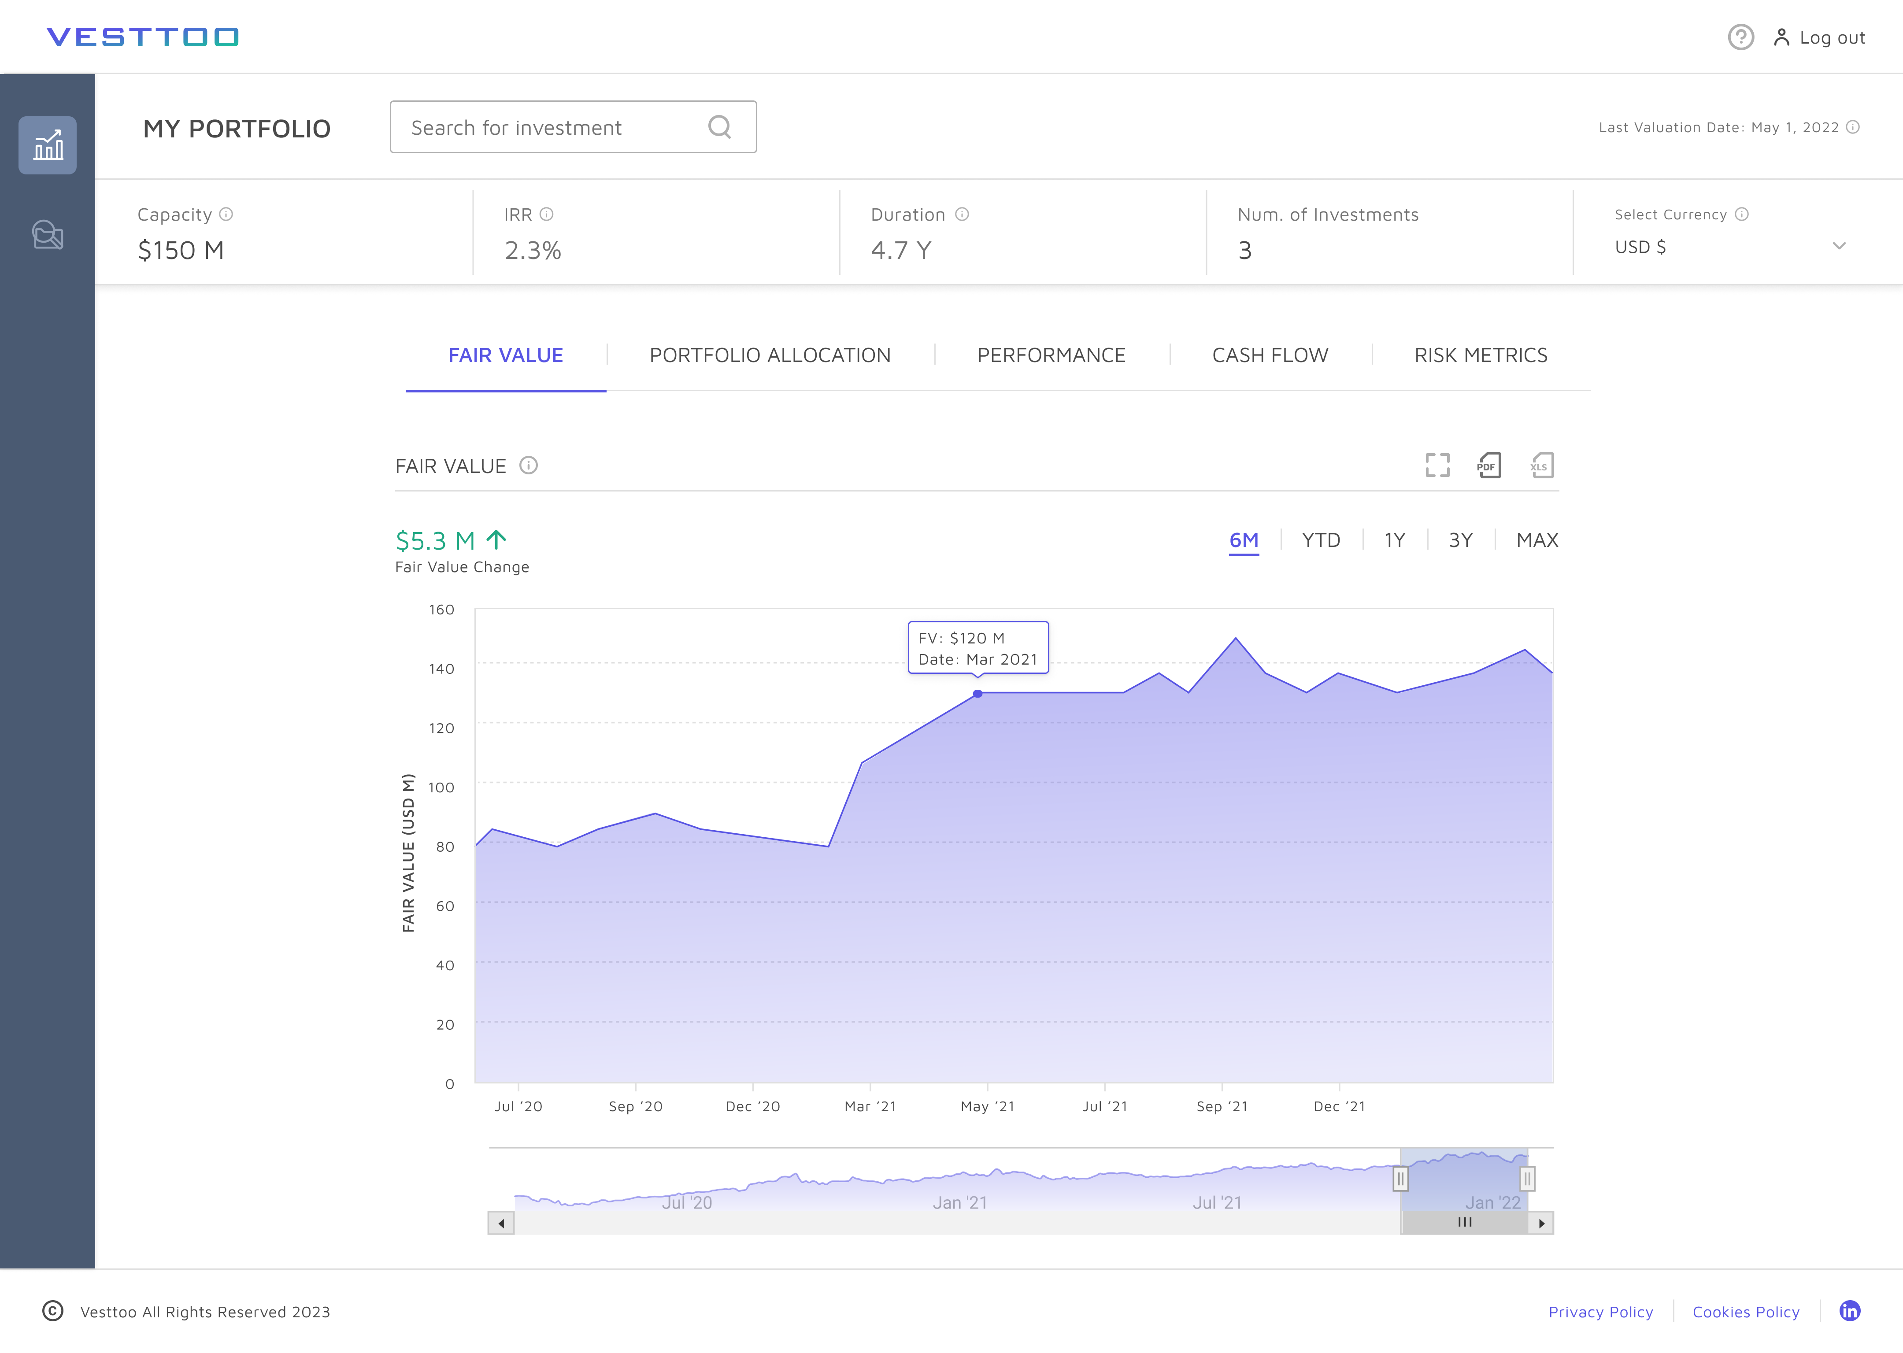This screenshot has height=1353, width=1903.
Task: Switch to the Fair Value tab
Action: pyautogui.click(x=506, y=355)
